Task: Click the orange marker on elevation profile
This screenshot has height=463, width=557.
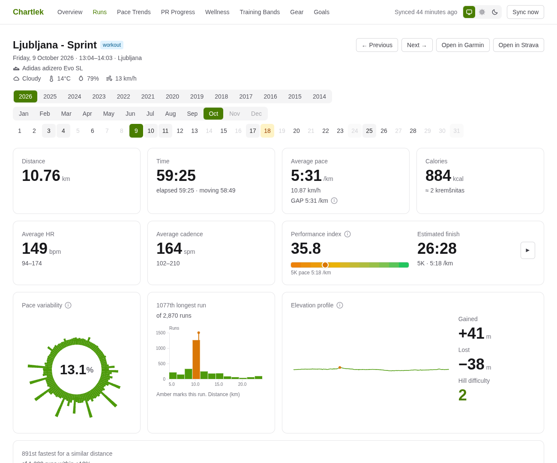Action: tap(340, 367)
